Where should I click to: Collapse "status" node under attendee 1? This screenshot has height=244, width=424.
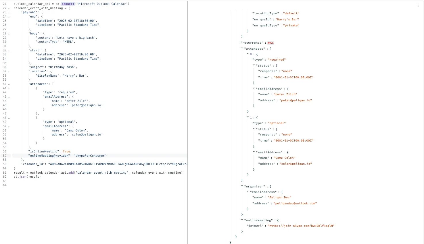coord(254,129)
